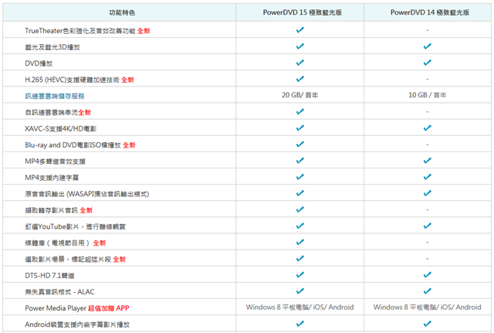Click PowerDVD 14 checkmark for XAVC-S支援4K/HD電影 row

(x=427, y=127)
